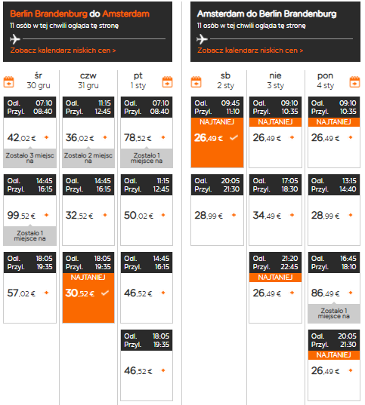Image resolution: width=365 pixels, height=405 pixels.
Task: Click plus icon next to 78,52 € fare
Action: (x=163, y=137)
